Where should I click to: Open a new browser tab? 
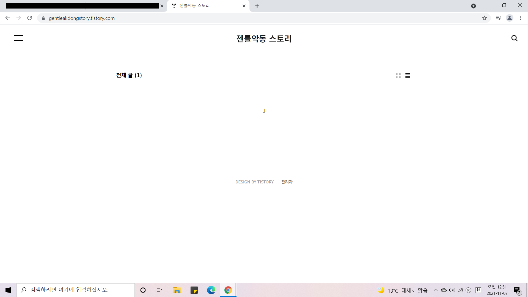pos(257,6)
